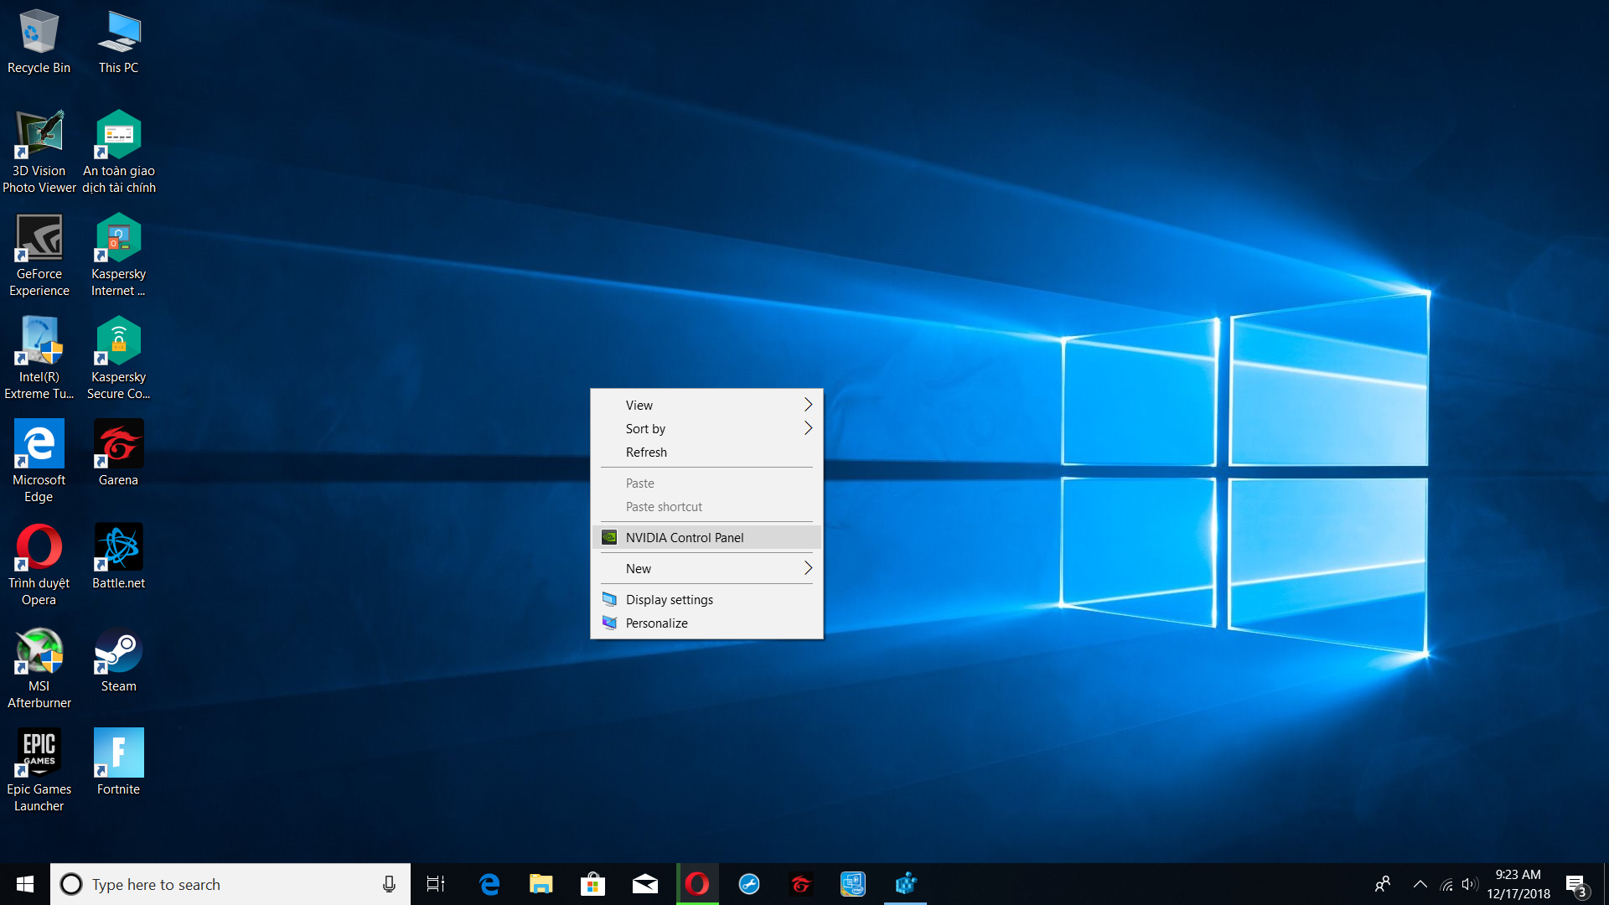The width and height of the screenshot is (1609, 905).
Task: Expand the View submenu
Action: 706,405
